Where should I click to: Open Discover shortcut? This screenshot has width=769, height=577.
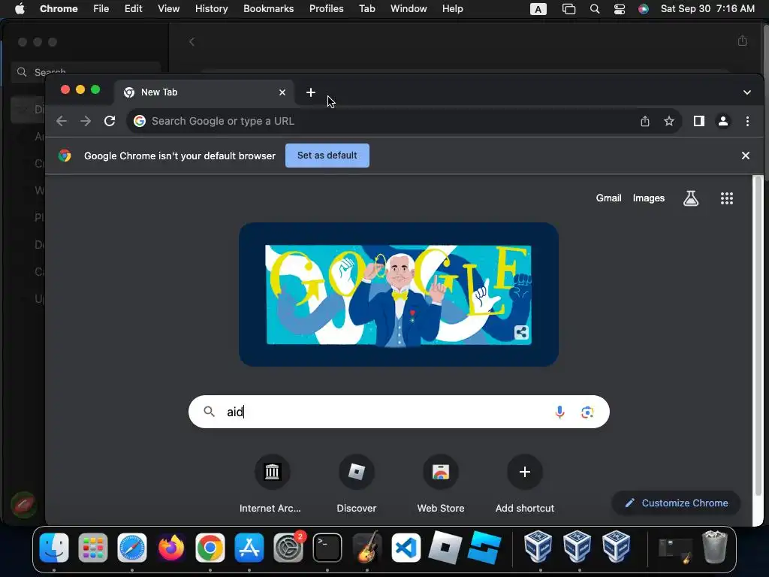357,484
